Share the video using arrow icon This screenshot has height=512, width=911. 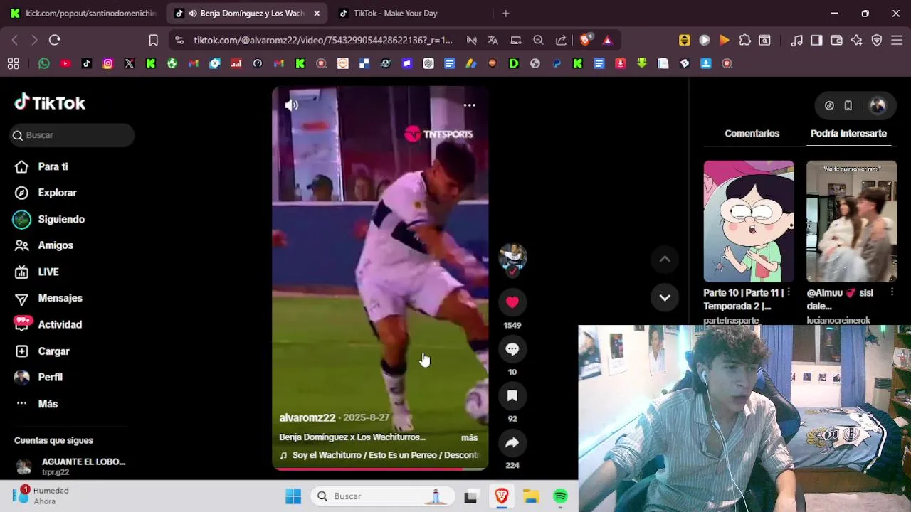pyautogui.click(x=512, y=443)
